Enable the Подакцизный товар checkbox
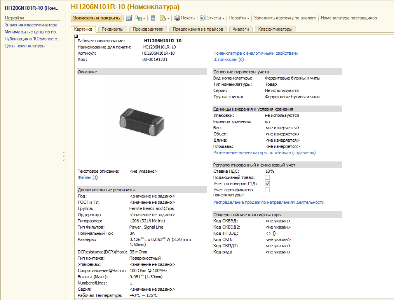This screenshot has height=300, width=394. coord(267,177)
